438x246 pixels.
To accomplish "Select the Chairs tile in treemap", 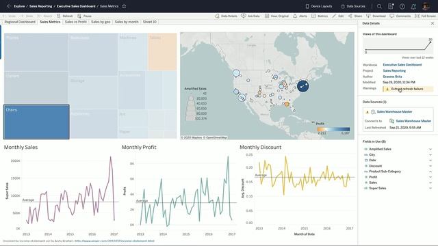I will pos(36,122).
